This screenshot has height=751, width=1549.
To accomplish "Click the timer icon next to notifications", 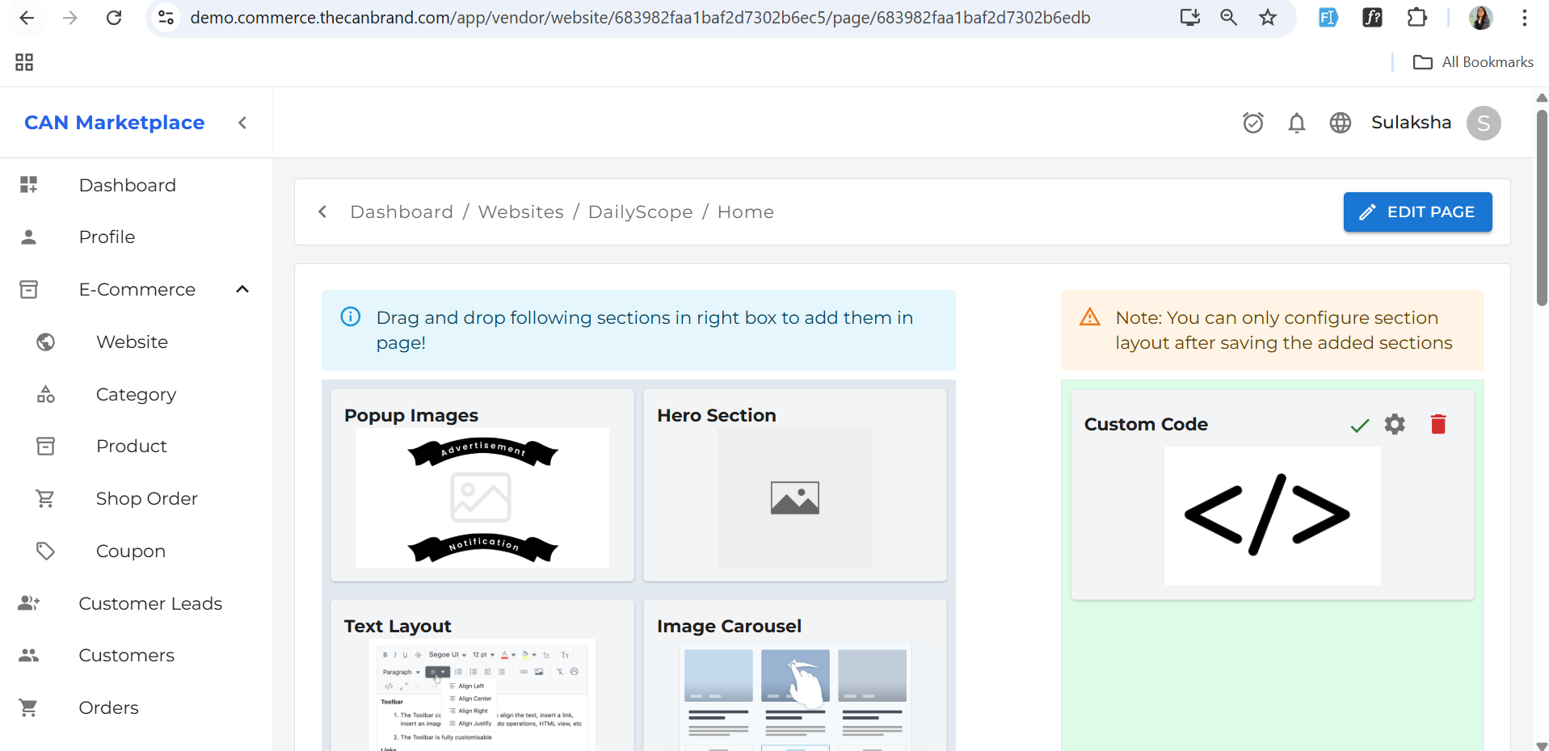I will [x=1253, y=123].
